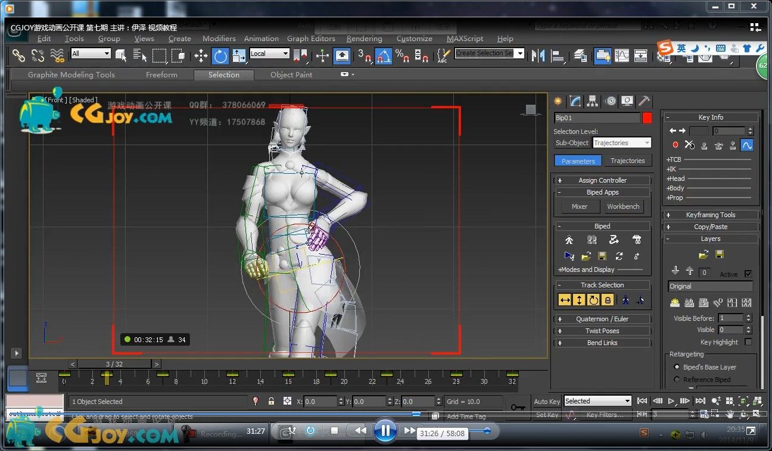The width and height of the screenshot is (772, 451).
Task: Toggle the 3D Snaps button
Action: 365,56
